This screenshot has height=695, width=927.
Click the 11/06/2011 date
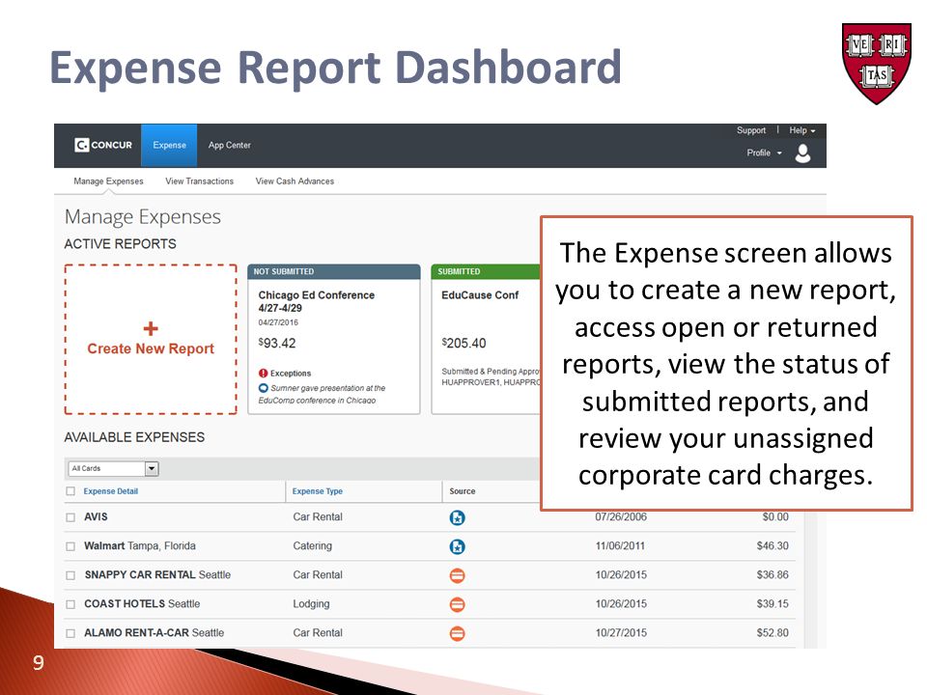(620, 545)
